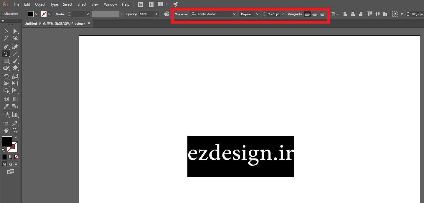Set paint type to Color

[5, 157]
